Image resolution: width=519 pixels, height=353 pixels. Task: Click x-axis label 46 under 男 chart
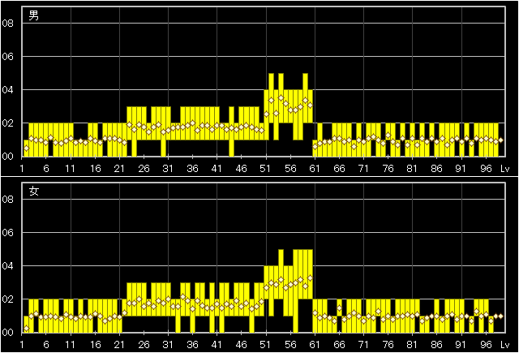click(241, 169)
